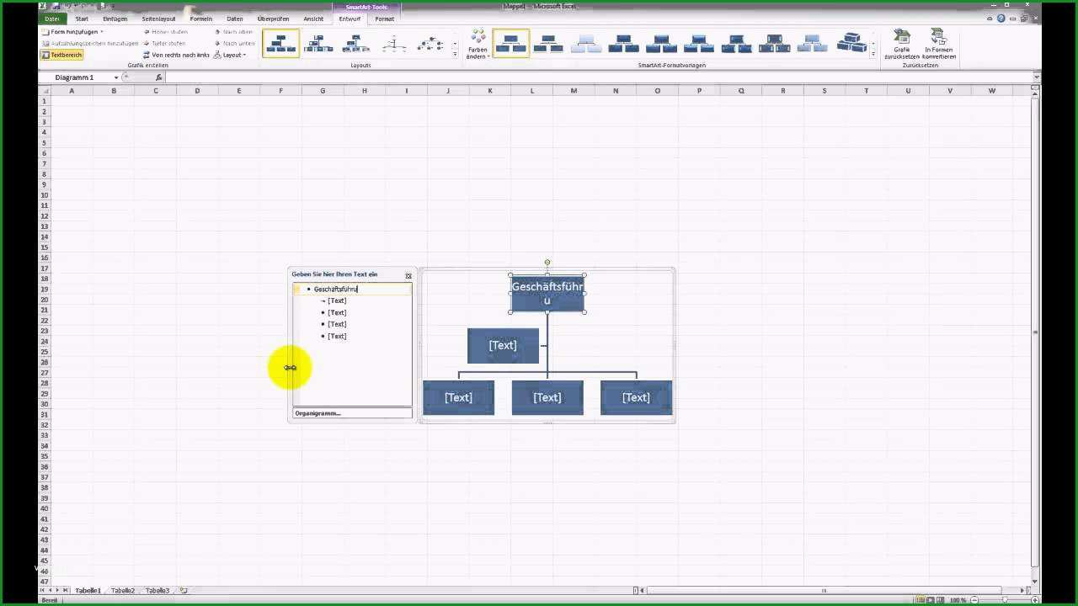This screenshot has width=1078, height=606.
Task: Choose the third hierarchy layout in Layouts gallery
Action: coord(356,43)
